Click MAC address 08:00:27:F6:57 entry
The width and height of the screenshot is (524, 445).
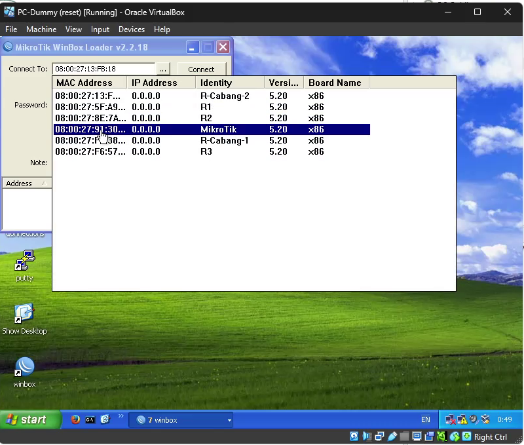point(90,151)
